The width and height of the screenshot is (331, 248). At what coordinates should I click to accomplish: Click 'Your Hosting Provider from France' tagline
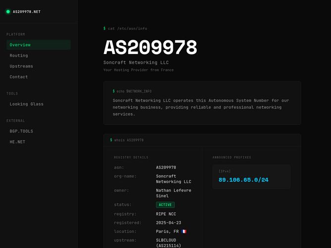[138, 70]
